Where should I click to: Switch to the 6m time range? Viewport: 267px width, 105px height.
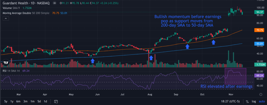(18, 101)
